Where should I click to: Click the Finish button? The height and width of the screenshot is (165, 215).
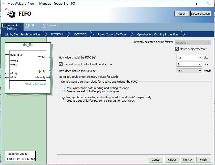(x=203, y=160)
